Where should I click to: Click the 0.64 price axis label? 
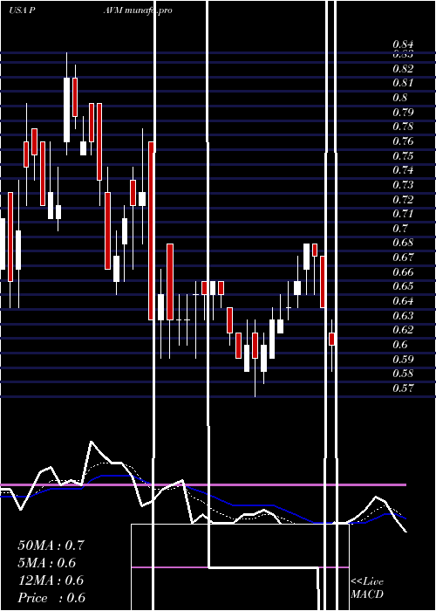(x=403, y=301)
